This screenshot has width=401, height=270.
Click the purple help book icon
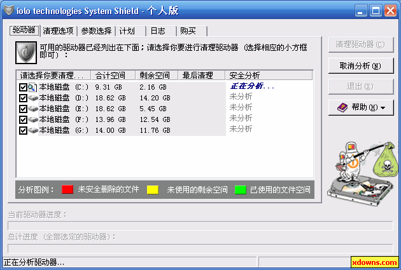[342, 107]
